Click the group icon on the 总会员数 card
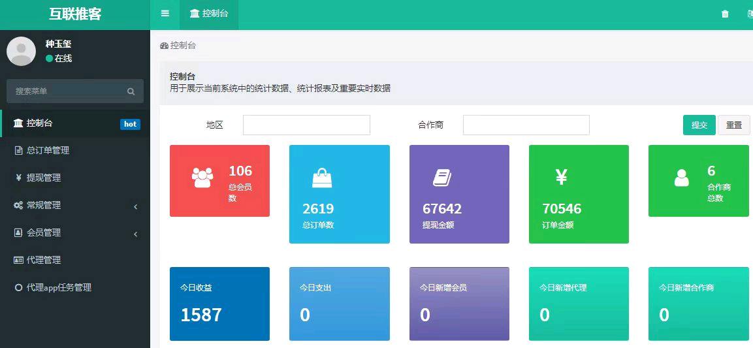The image size is (753, 348). pyautogui.click(x=202, y=178)
